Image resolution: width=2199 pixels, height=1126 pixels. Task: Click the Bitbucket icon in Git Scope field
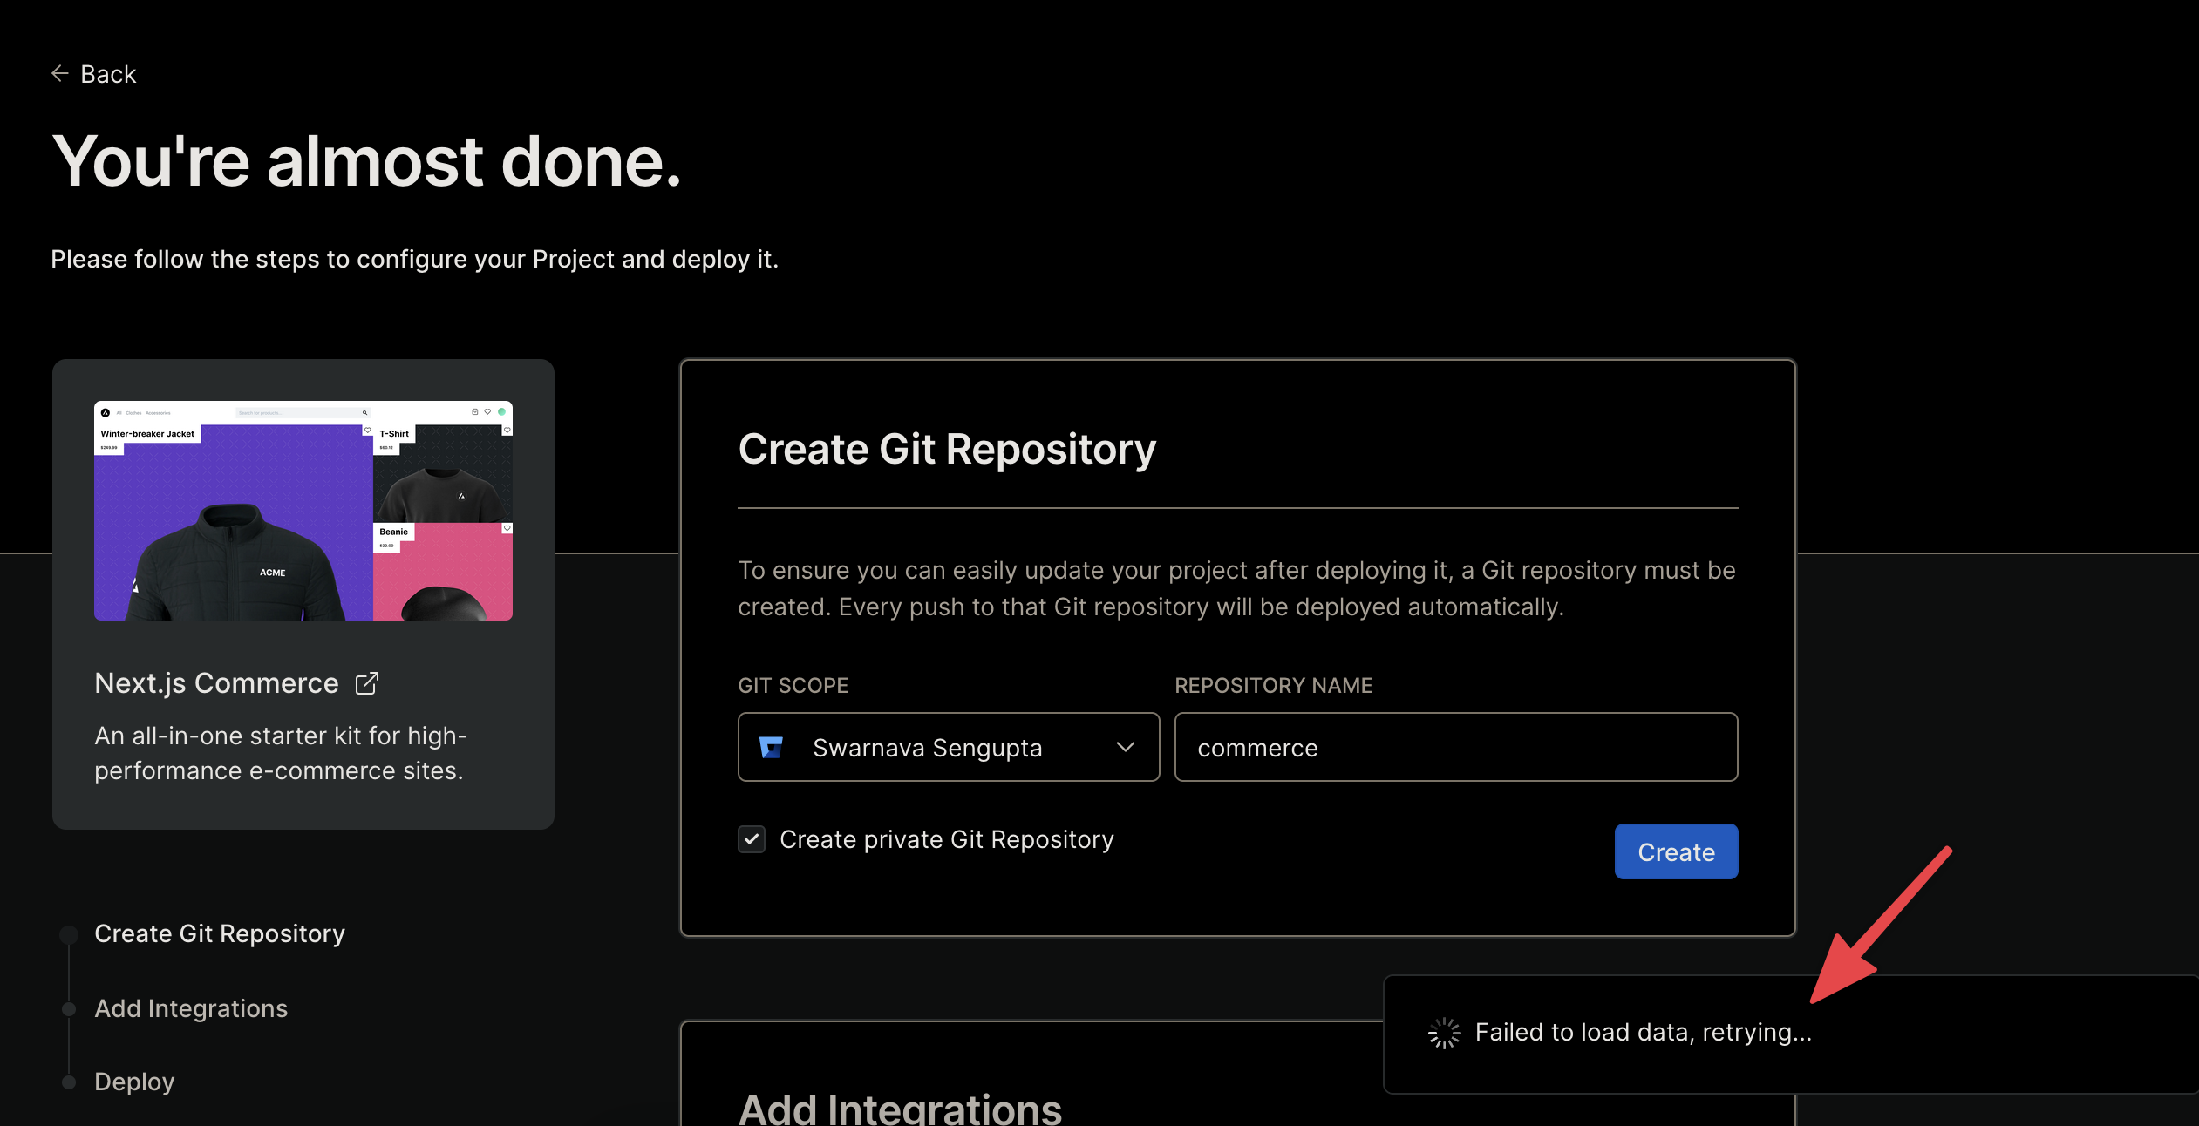pyautogui.click(x=771, y=747)
